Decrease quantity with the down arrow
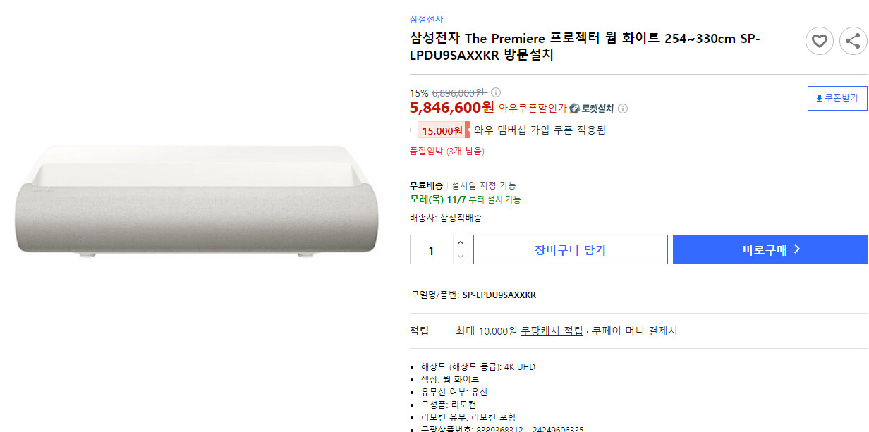Screen dimensions: 869x432 [x=461, y=257]
